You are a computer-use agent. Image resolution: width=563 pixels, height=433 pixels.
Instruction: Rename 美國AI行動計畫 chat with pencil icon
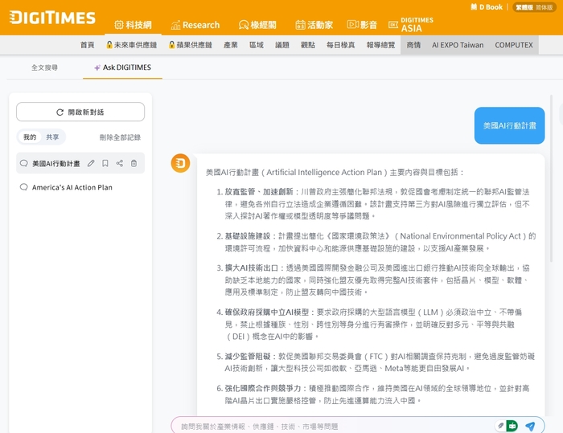pyautogui.click(x=91, y=163)
